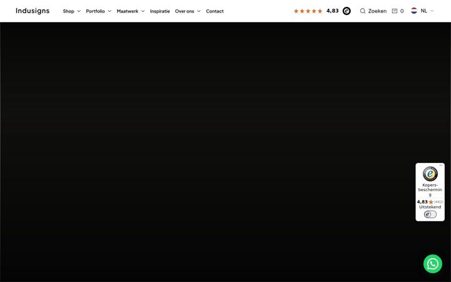The image size is (451, 282).
Task: Open the NL language dropdown arrow
Action: click(432, 11)
